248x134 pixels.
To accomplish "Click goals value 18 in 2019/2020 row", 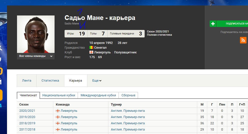I will click(212, 117).
